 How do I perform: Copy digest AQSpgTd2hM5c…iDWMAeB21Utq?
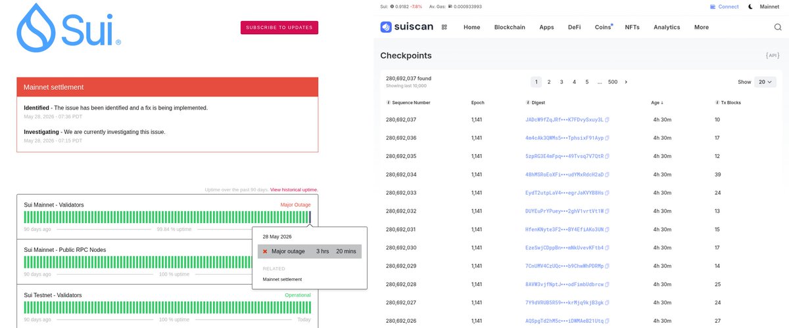tap(607, 321)
